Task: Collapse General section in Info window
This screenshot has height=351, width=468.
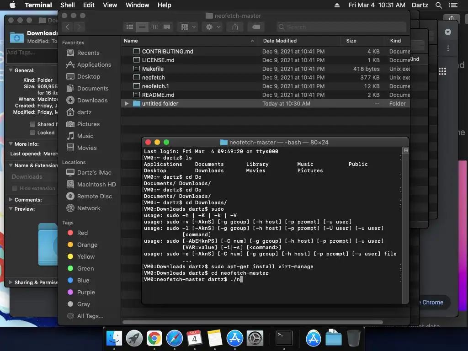Action: [x=11, y=70]
